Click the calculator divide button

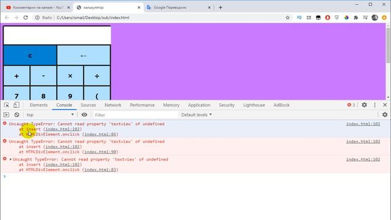97,76
